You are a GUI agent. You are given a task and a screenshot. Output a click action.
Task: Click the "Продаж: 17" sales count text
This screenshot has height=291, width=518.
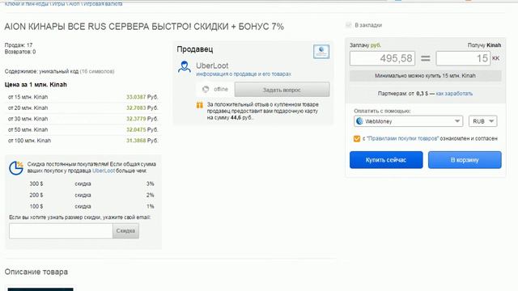tap(19, 45)
